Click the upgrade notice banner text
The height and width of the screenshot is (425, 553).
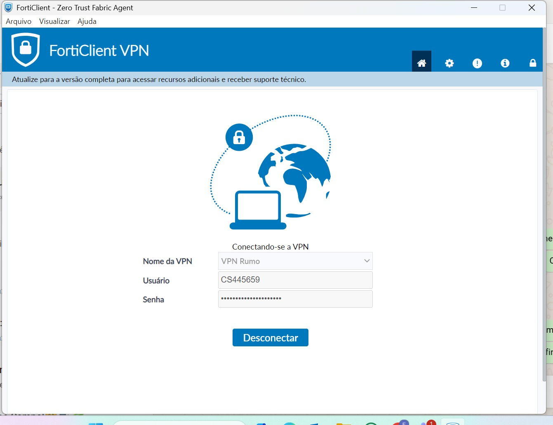point(159,79)
